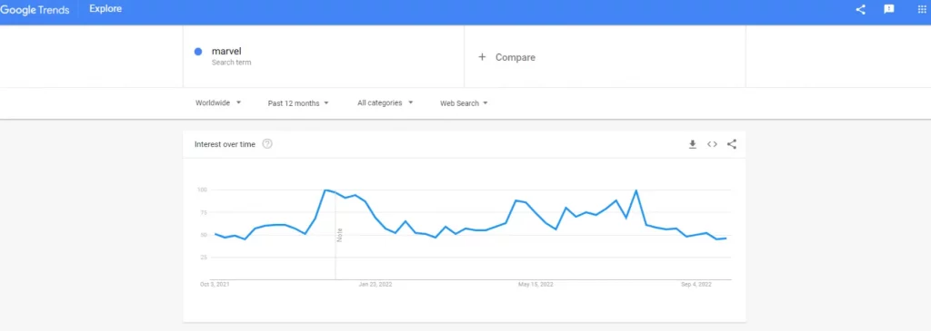Expand the Worldwide region dropdown
The height and width of the screenshot is (331, 931).
pyautogui.click(x=218, y=103)
